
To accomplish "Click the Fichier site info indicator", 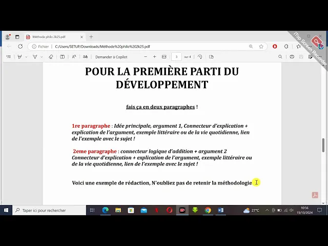I will (40, 47).
